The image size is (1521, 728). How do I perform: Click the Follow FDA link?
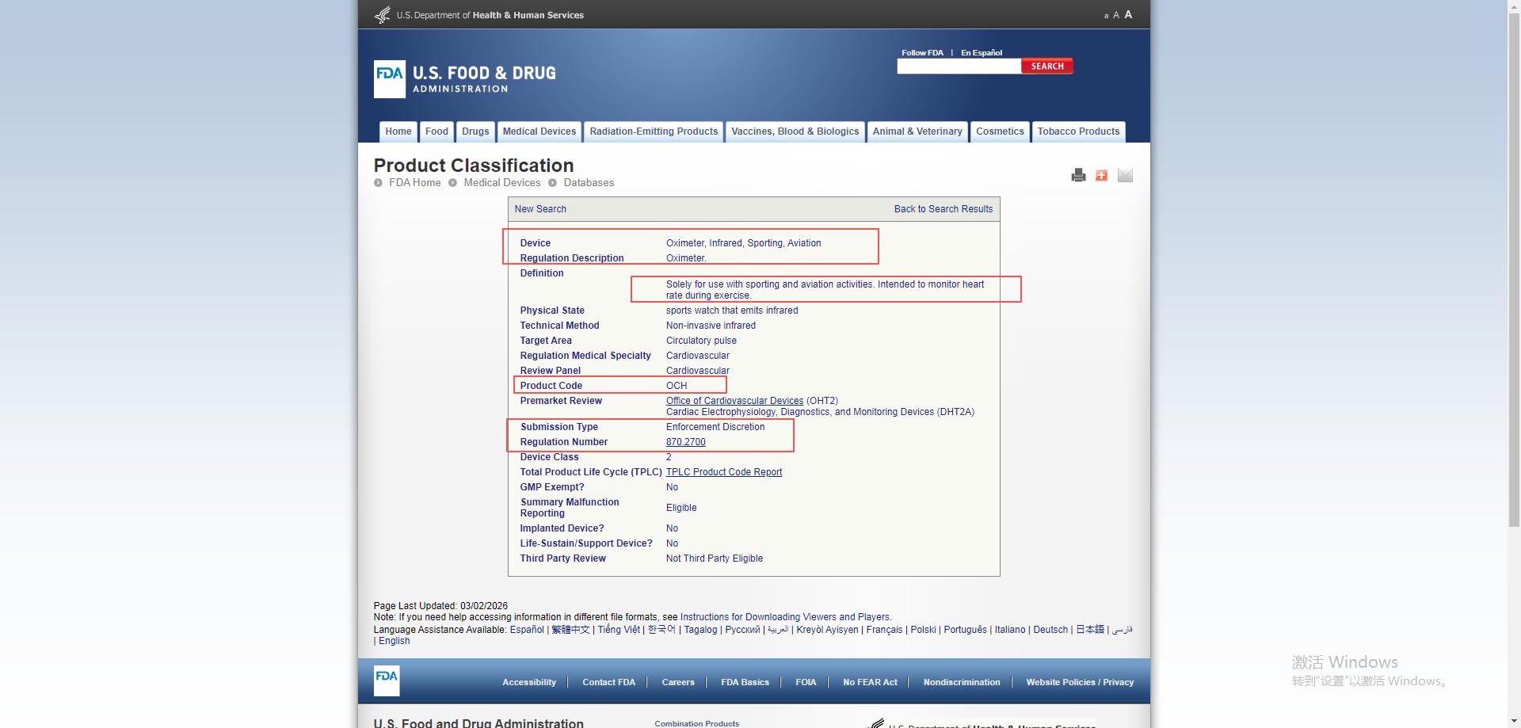click(x=922, y=53)
